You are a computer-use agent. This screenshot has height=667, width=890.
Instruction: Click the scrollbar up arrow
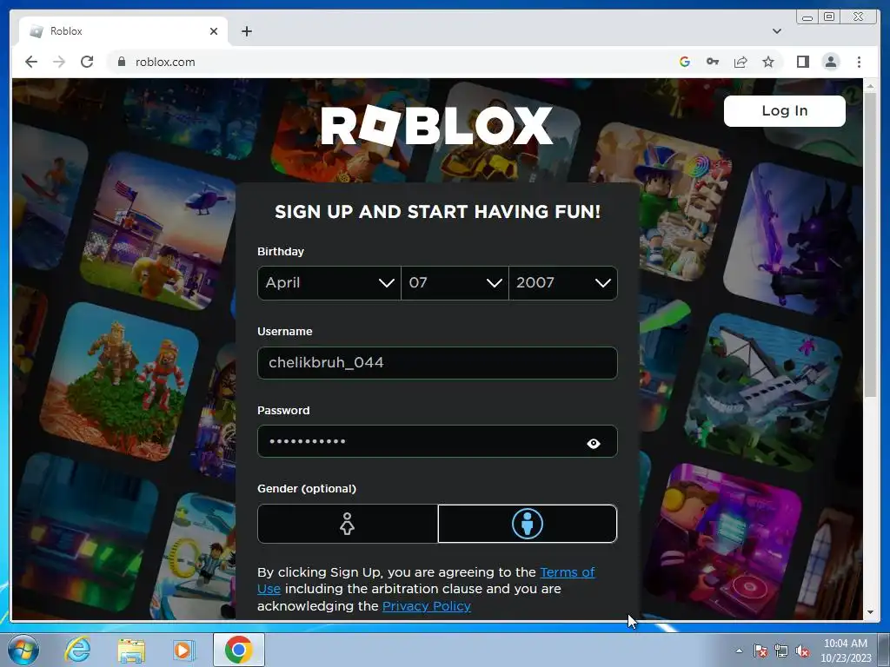[870, 86]
